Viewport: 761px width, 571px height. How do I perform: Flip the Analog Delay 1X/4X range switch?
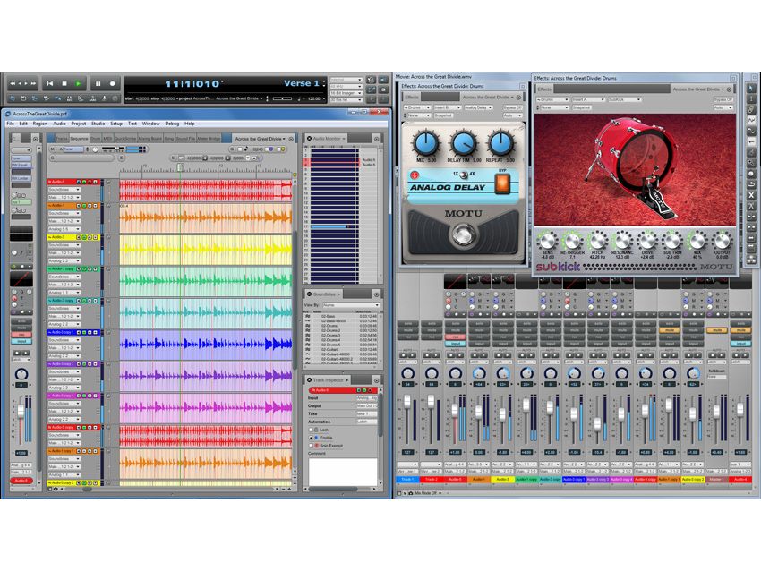464,175
